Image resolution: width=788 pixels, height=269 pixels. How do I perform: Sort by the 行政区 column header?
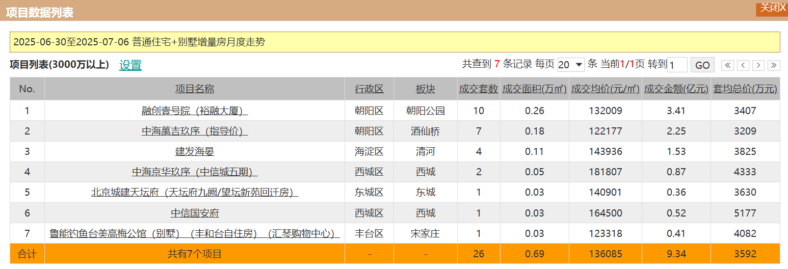pyautogui.click(x=369, y=89)
